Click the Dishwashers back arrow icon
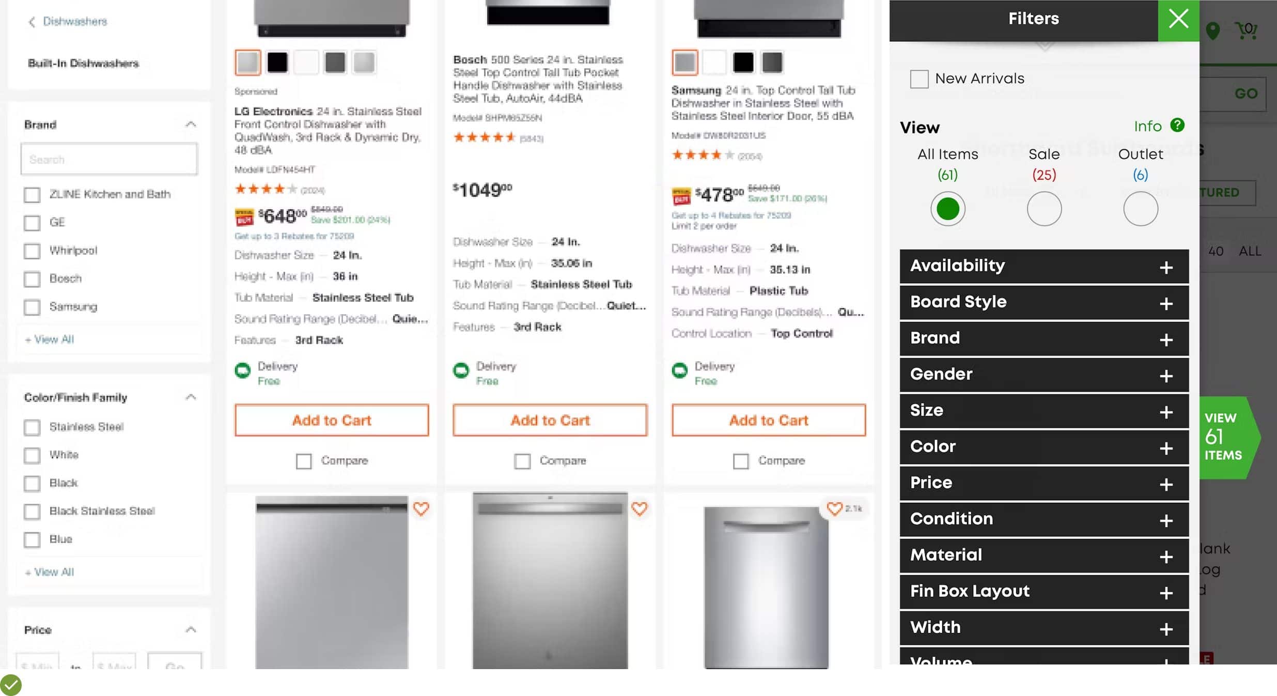 coord(32,22)
